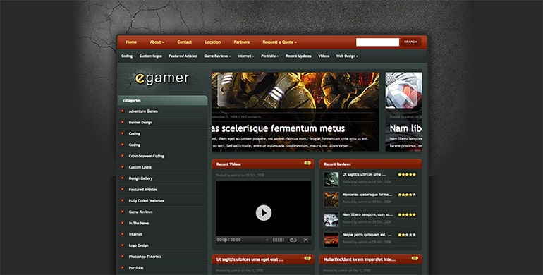The image size is (543, 275).
Task: Open Featured Articles in the top navigation bar
Action: coord(183,56)
